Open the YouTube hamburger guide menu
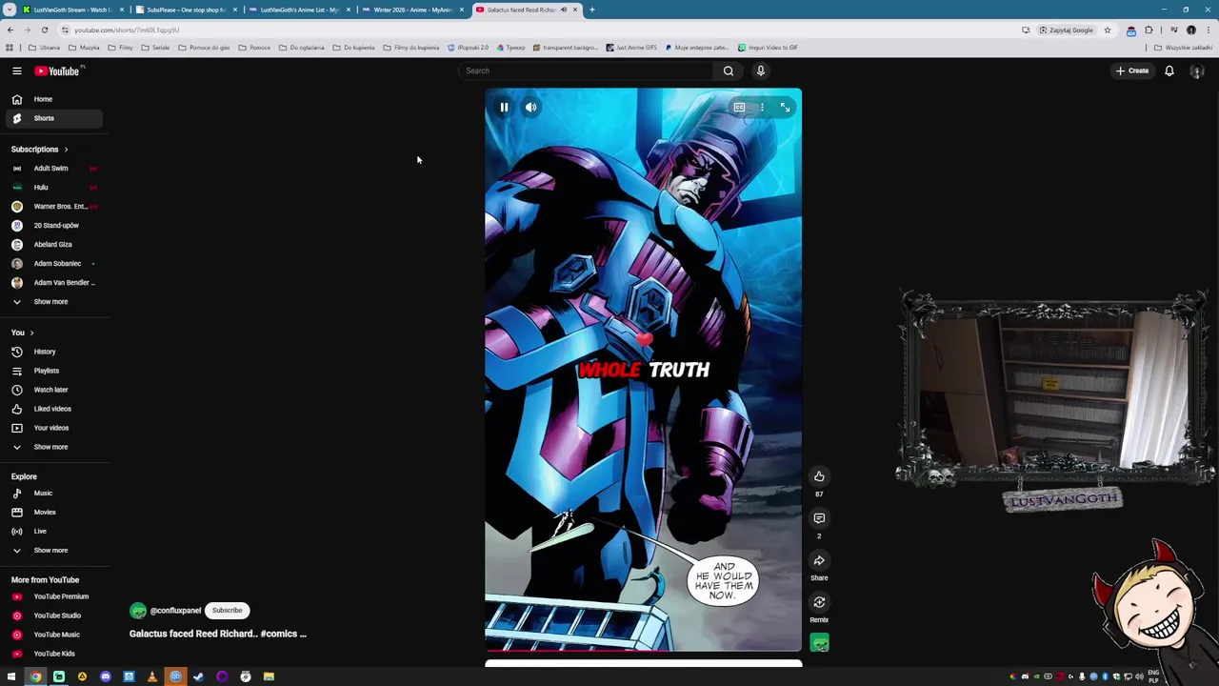This screenshot has height=686, width=1219. coord(16,71)
